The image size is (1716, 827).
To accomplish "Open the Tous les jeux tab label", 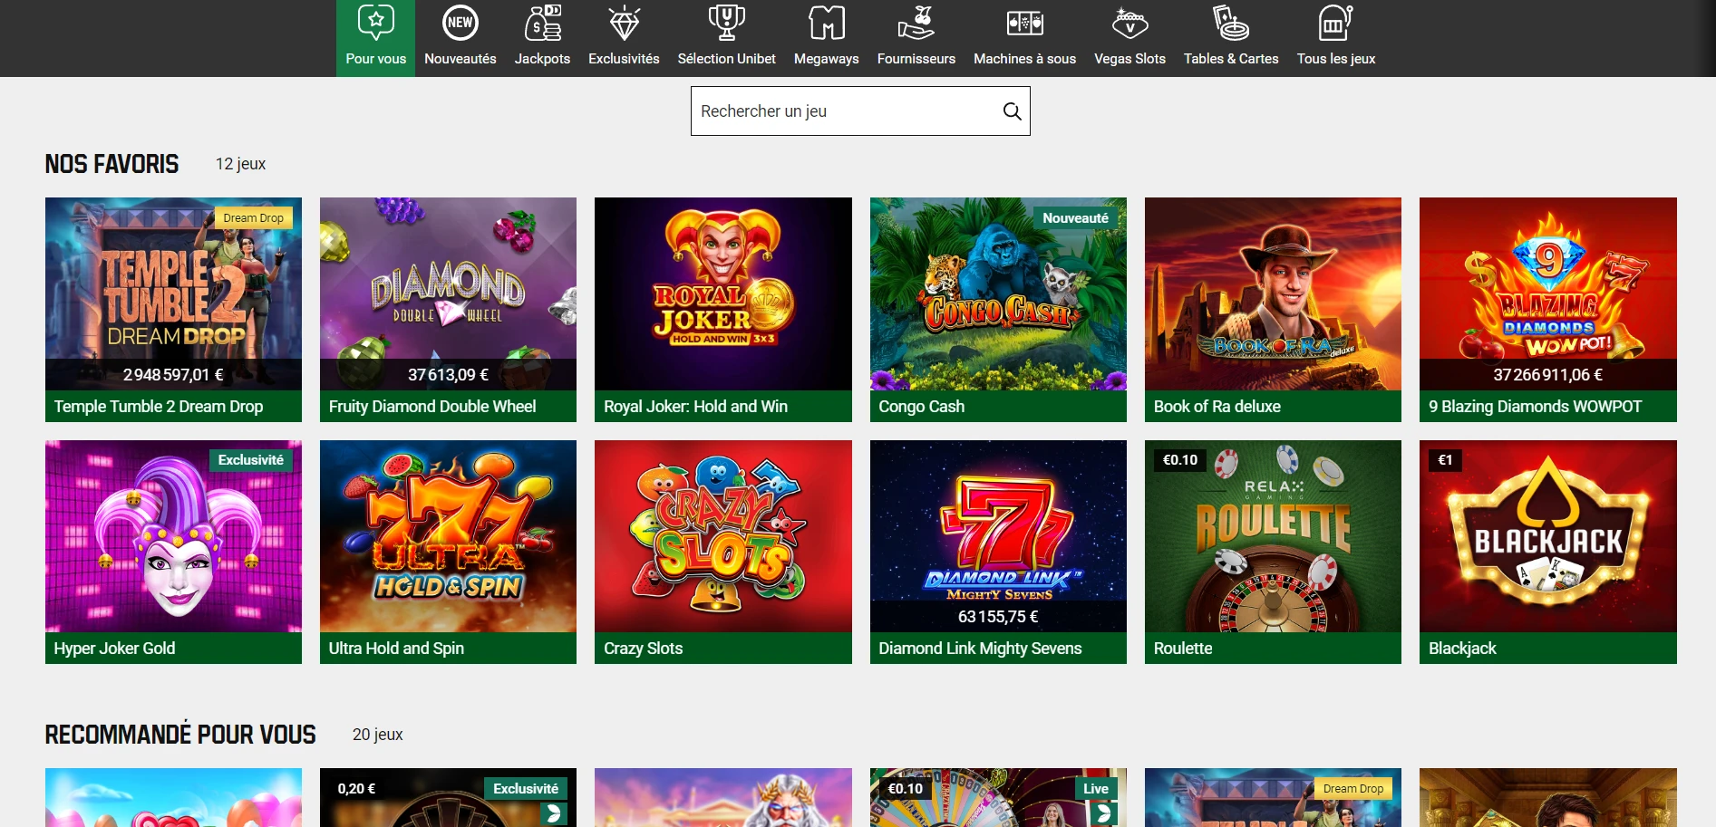I will point(1336,59).
